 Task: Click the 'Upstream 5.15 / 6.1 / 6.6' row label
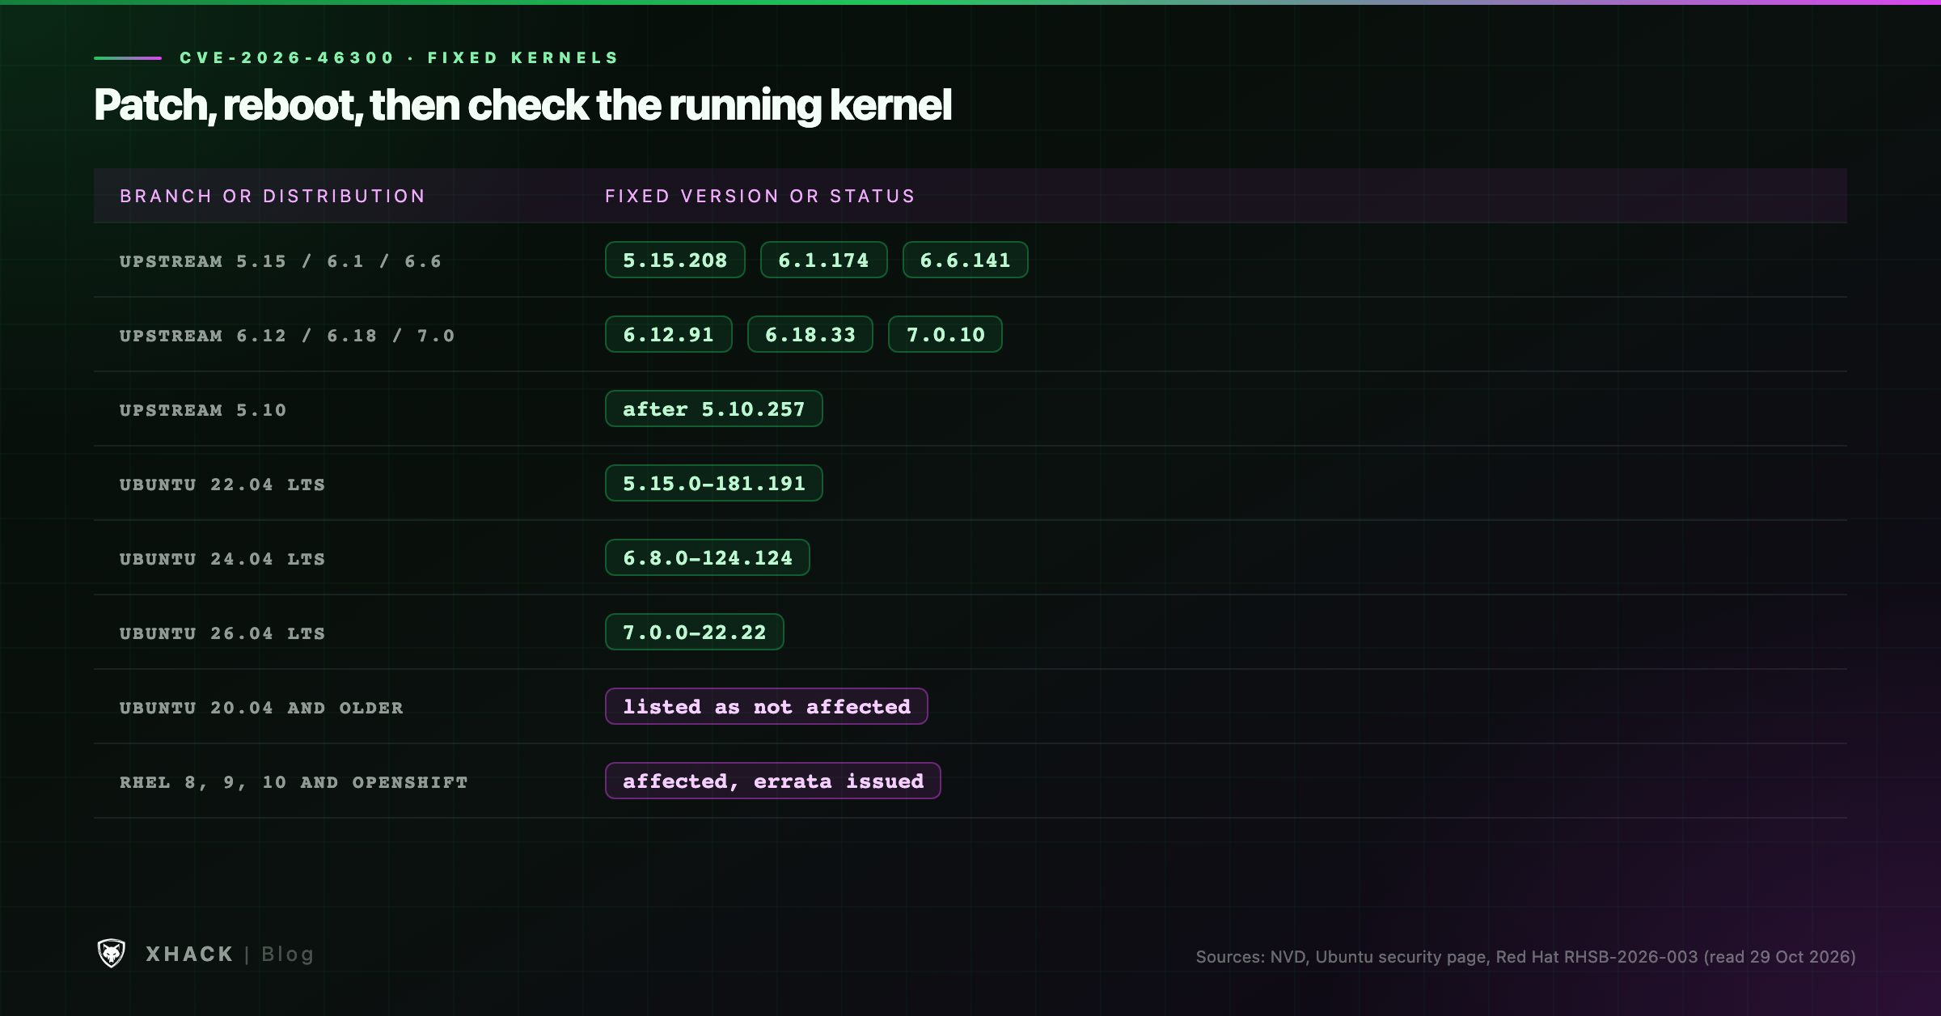pyautogui.click(x=281, y=261)
